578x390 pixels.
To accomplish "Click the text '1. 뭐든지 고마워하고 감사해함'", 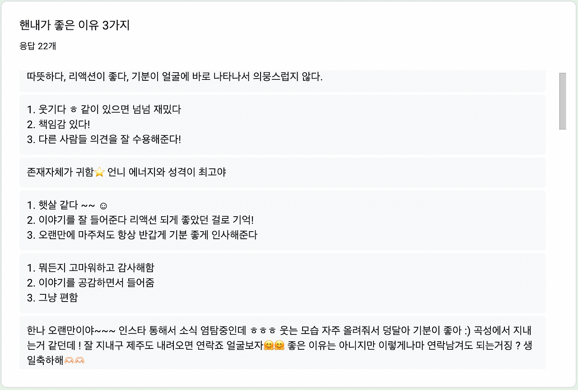I will tap(90, 268).
